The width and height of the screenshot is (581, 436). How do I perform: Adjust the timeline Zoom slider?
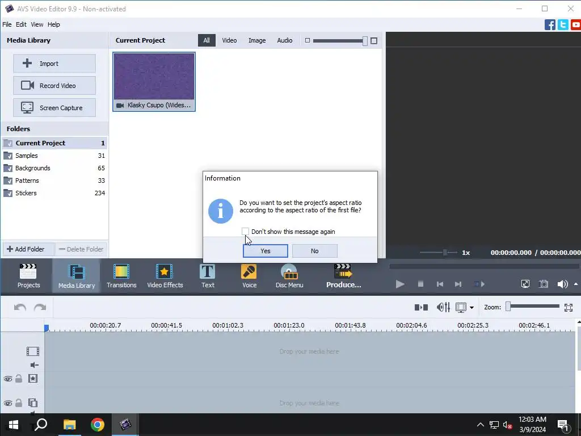click(508, 306)
